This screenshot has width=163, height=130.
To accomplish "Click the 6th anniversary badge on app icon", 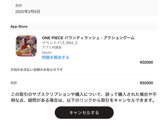I will [26, 52].
